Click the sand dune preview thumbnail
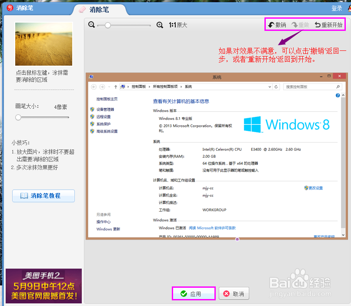The image size is (351, 306). coord(43,44)
